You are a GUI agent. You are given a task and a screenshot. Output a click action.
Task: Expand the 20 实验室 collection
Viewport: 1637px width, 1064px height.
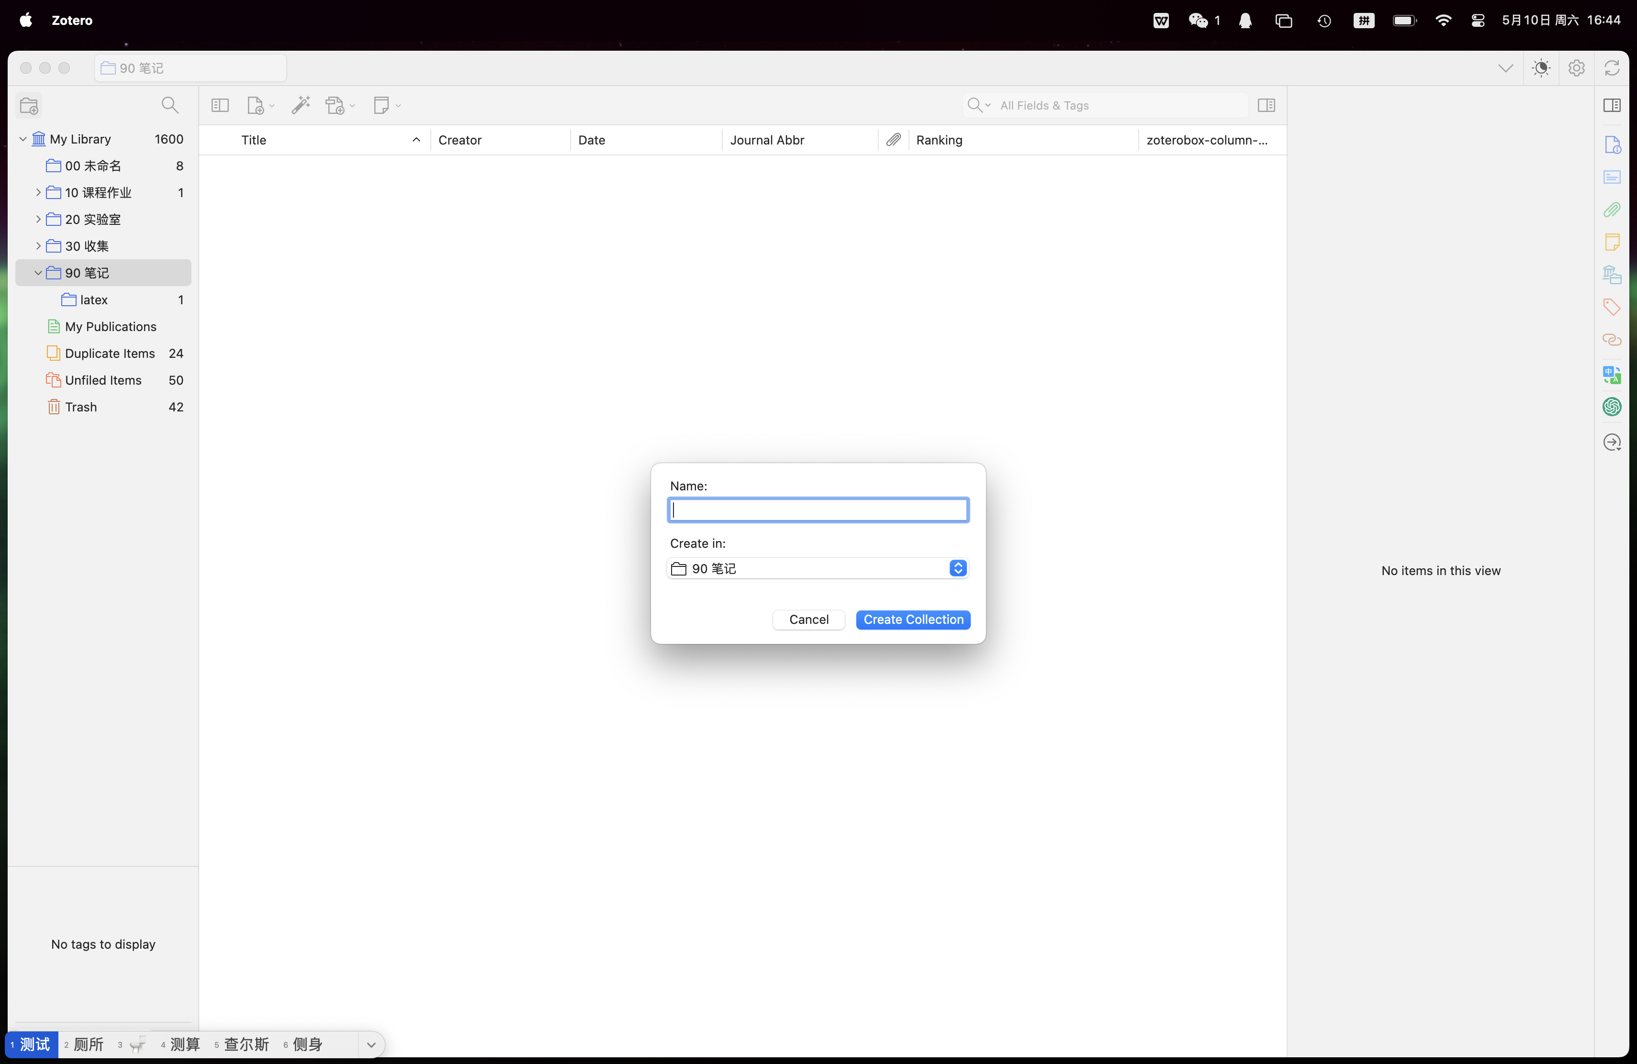point(38,219)
